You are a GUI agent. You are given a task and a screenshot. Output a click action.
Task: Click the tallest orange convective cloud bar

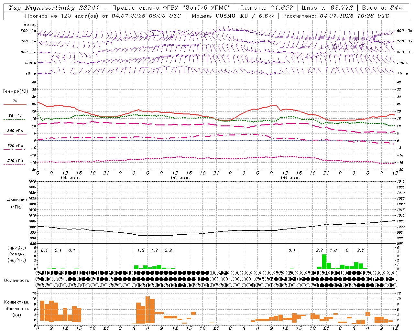pos(148,310)
